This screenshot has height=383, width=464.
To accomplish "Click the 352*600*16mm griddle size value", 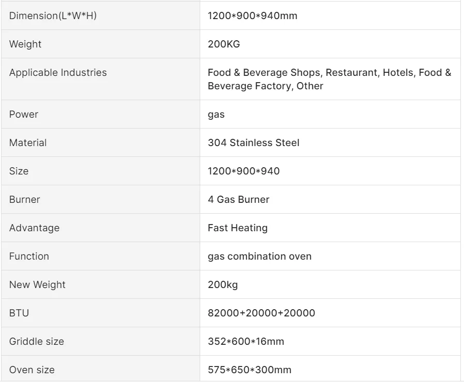I will pos(246,341).
